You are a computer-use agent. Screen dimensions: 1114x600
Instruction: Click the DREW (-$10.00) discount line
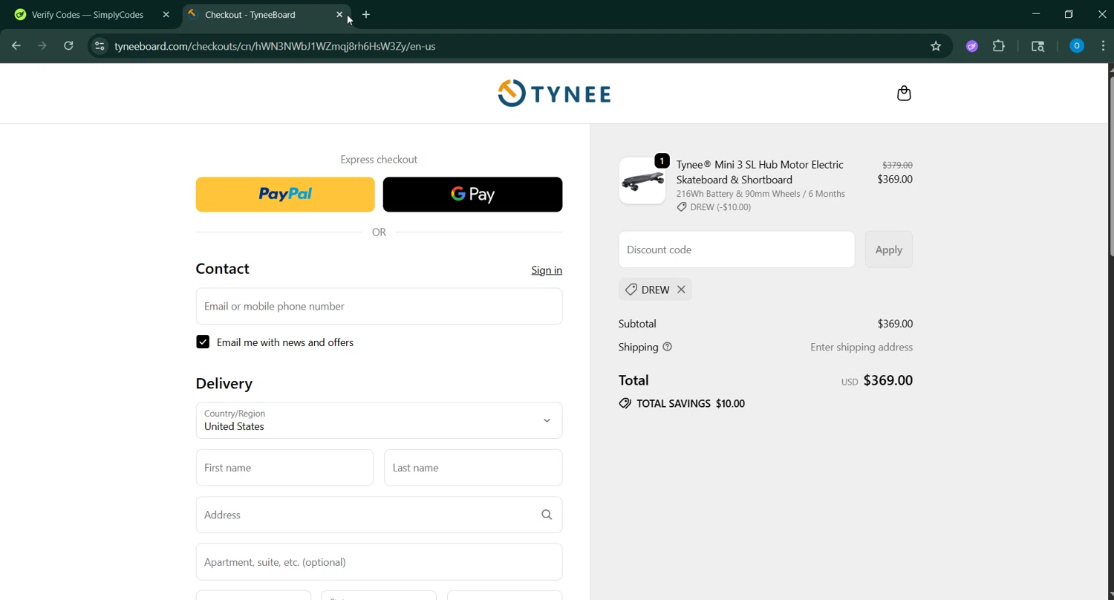coord(714,207)
